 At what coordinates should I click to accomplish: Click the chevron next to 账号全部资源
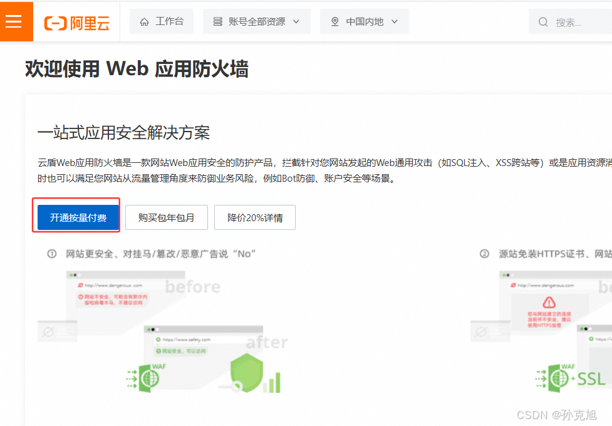[296, 22]
